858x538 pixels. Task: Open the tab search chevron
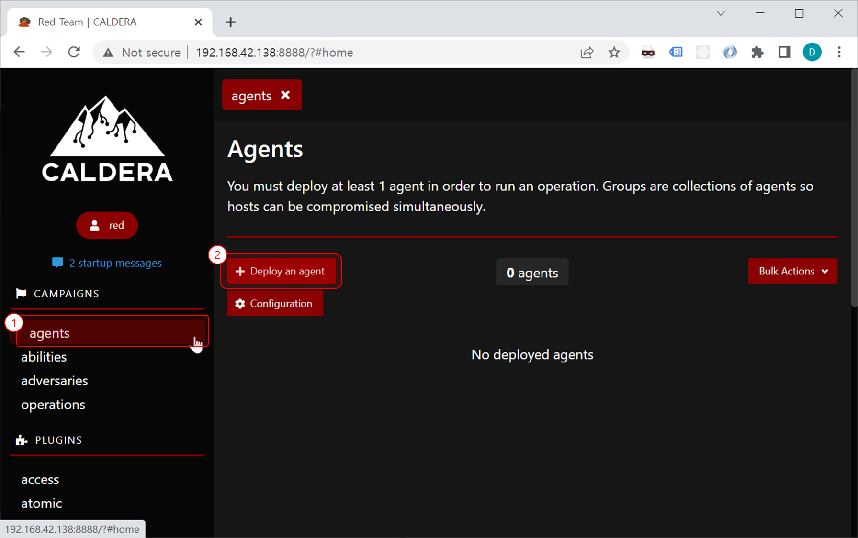coord(721,13)
